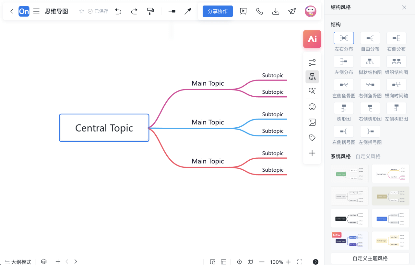Toggle the favorite star icon
The image size is (415, 265).
point(82,11)
